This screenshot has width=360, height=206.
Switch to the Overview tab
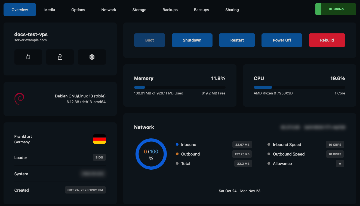pyautogui.click(x=20, y=10)
